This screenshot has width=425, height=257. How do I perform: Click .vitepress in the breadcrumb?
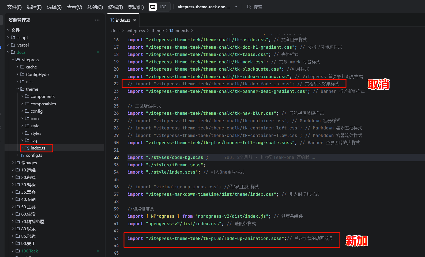pyautogui.click(x=136, y=31)
